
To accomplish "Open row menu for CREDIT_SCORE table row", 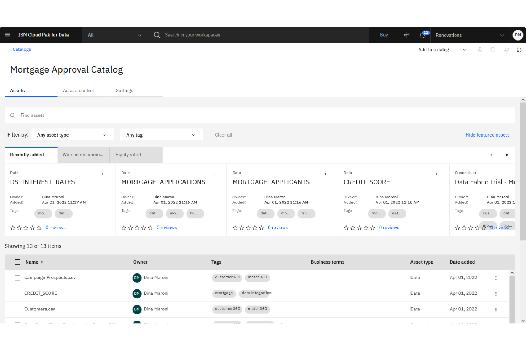I will click(x=496, y=294).
